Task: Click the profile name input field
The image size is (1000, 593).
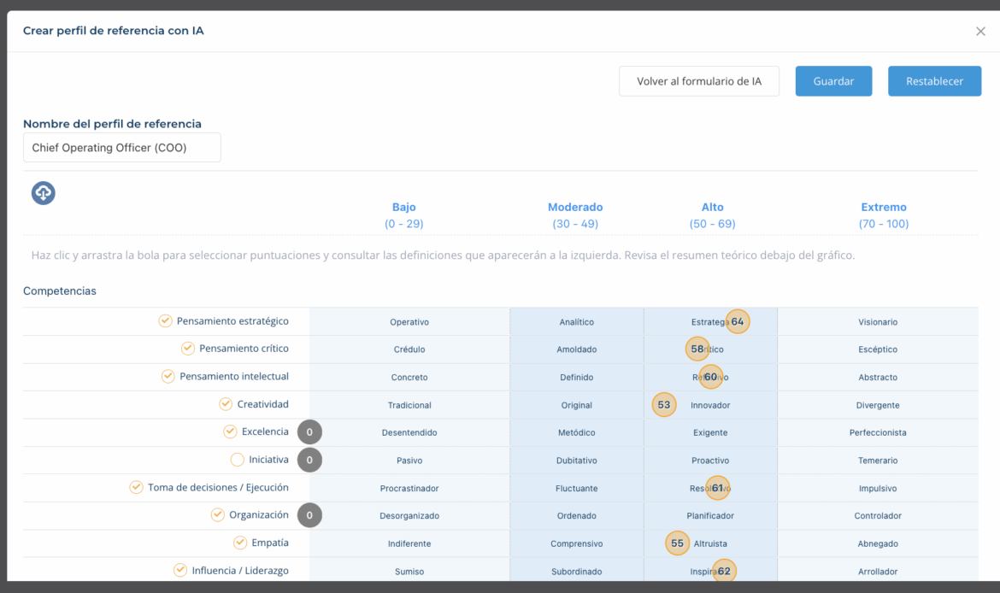Action: [x=121, y=147]
